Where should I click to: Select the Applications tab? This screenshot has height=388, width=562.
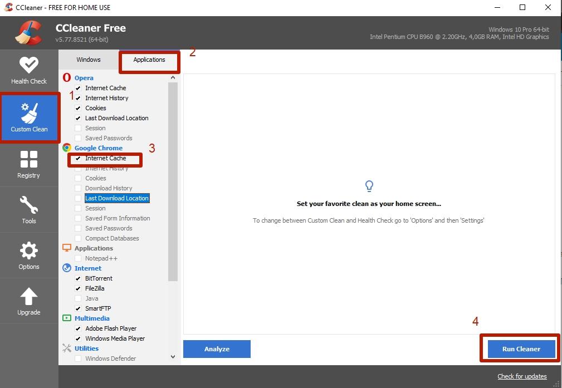click(149, 60)
